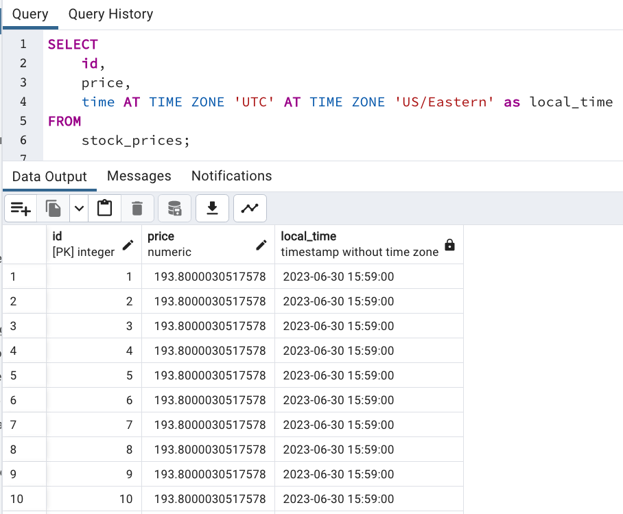This screenshot has height=514, width=623.
Task: Click the price column header
Action: (208, 244)
